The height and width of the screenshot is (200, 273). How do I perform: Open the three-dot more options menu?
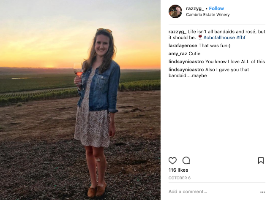262,192
